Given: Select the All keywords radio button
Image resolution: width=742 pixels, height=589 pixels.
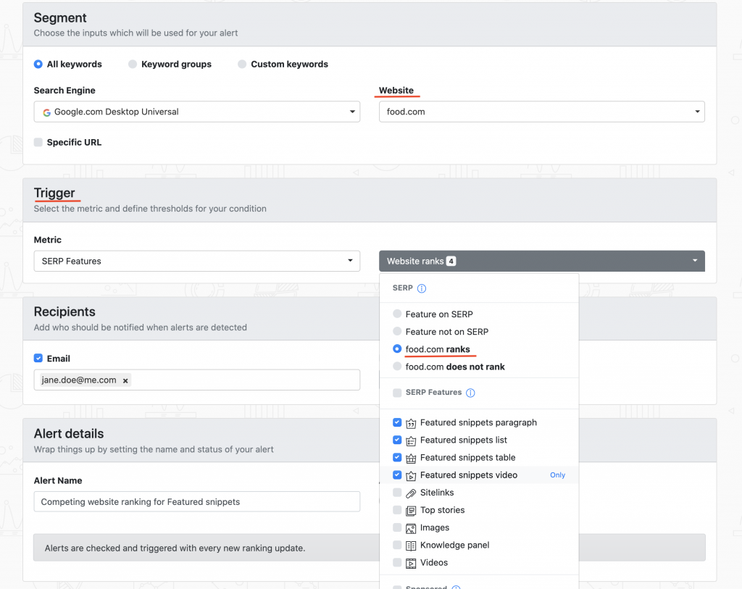Looking at the screenshot, I should point(38,64).
